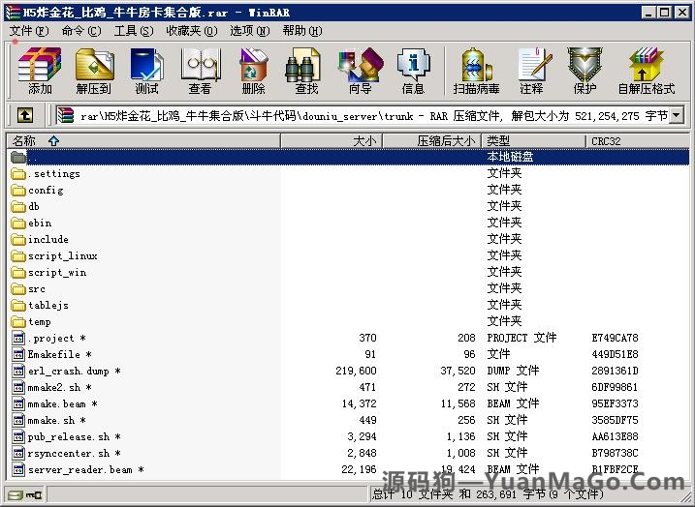Select the .project file icon
The image size is (695, 507).
point(18,339)
